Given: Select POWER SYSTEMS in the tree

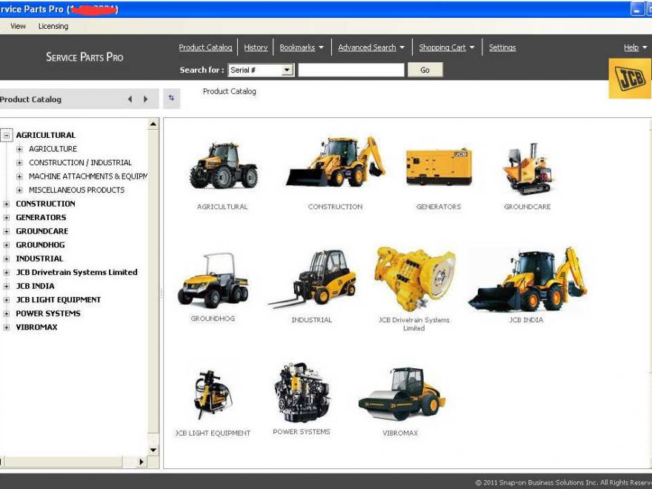Looking at the screenshot, I should point(48,313).
